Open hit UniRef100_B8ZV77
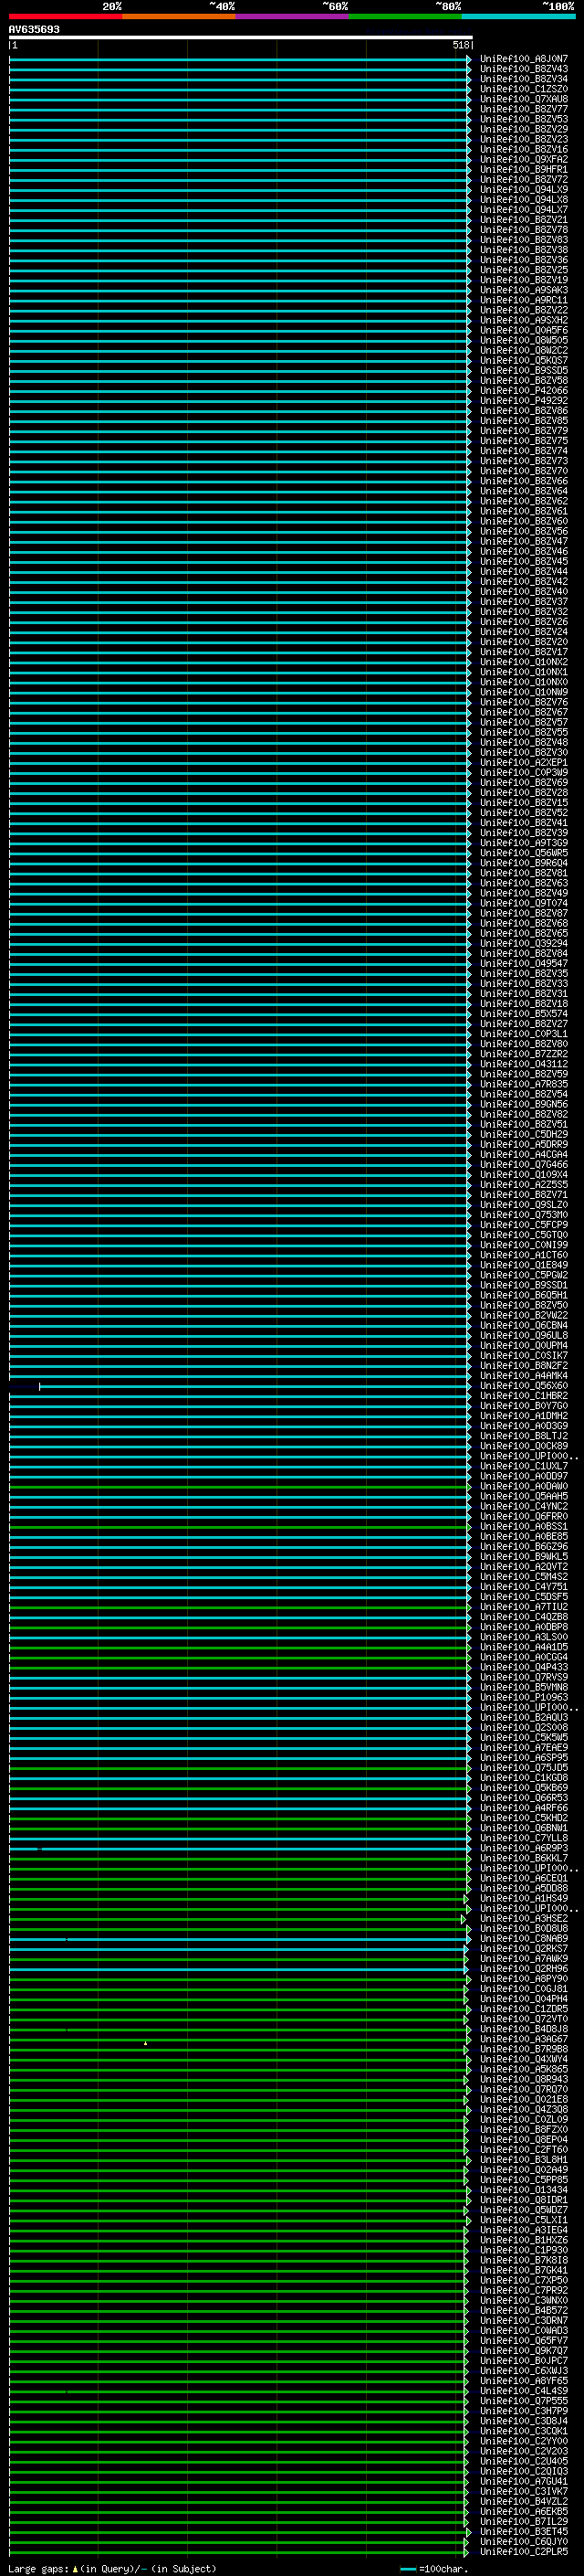This screenshot has width=584, height=2576. point(524,109)
